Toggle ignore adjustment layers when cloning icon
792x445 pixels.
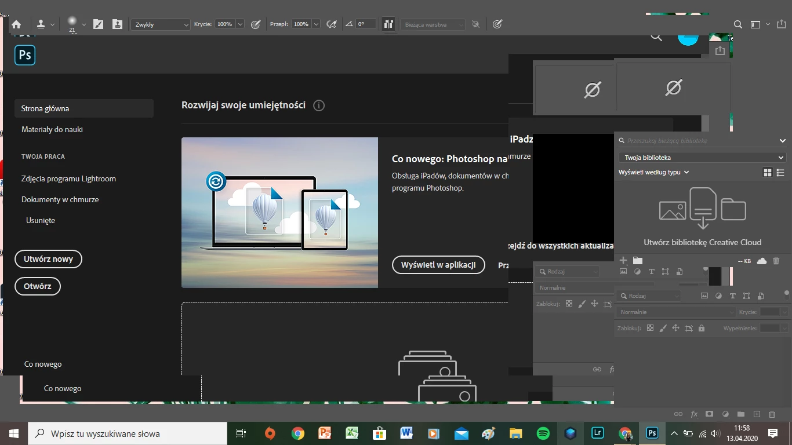click(475, 24)
